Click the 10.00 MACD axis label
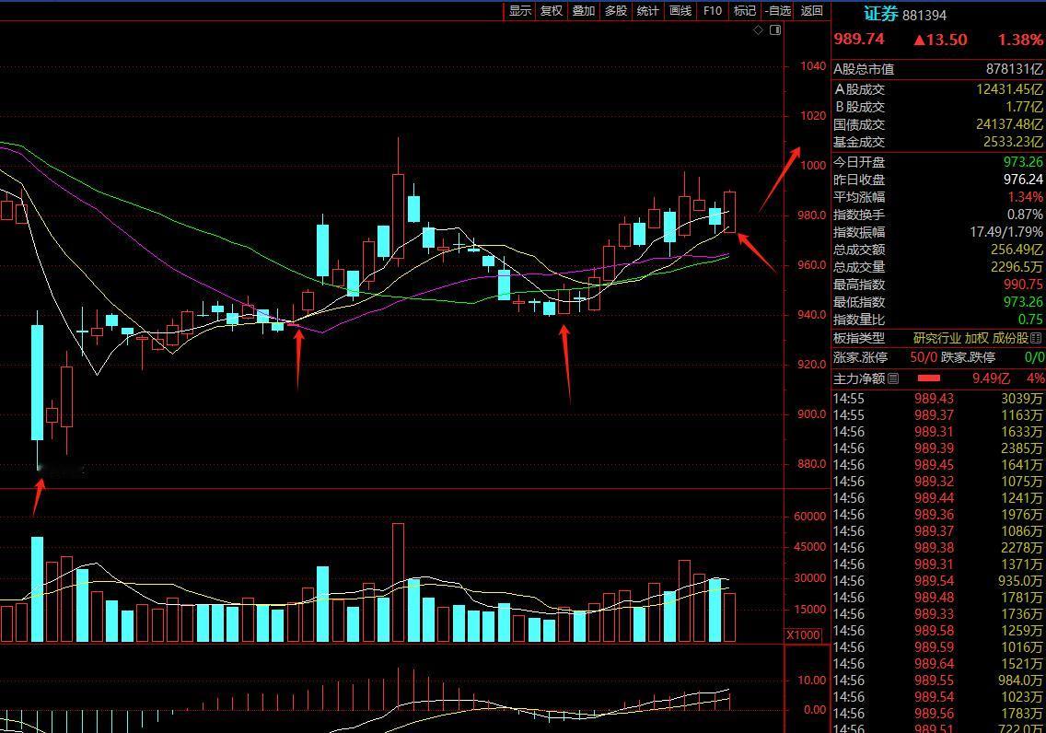 (x=812, y=680)
